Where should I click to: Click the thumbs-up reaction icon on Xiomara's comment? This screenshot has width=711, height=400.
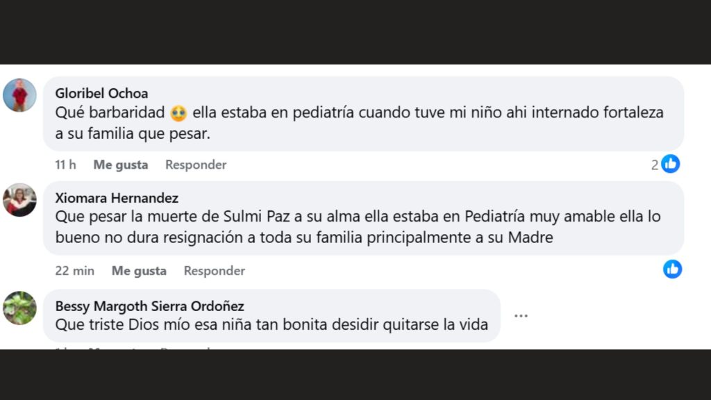pyautogui.click(x=672, y=269)
